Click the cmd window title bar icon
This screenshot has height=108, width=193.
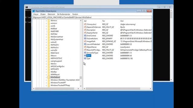[27, 7]
